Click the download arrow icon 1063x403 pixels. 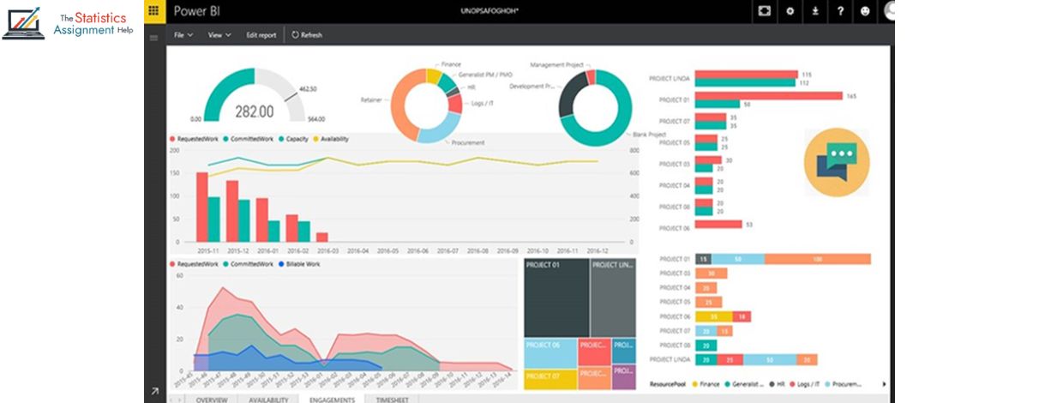click(x=814, y=11)
